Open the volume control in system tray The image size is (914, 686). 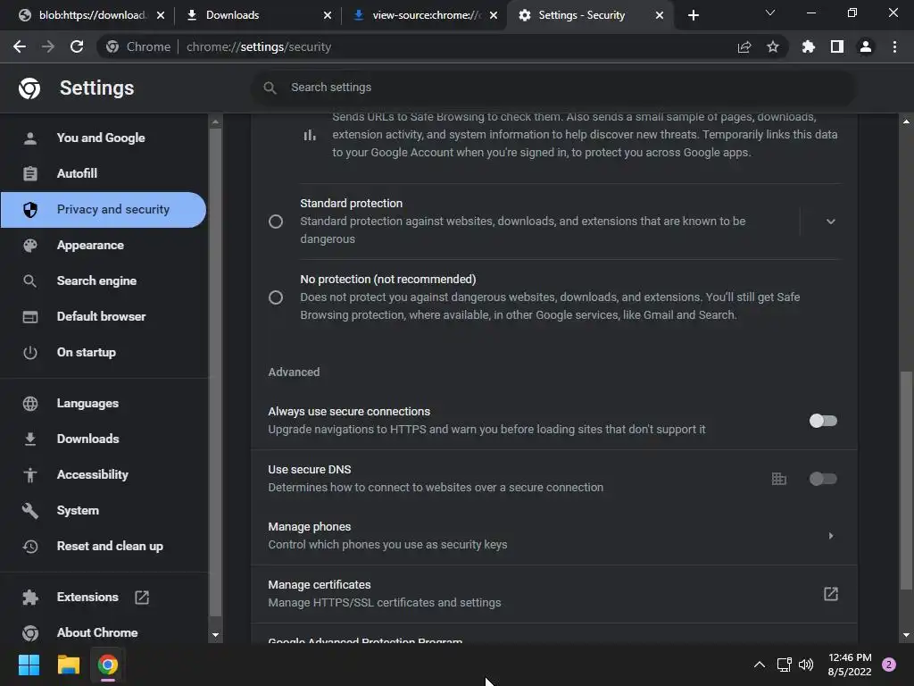pos(806,665)
